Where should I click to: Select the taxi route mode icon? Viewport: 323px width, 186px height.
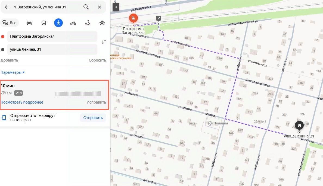pos(102,23)
